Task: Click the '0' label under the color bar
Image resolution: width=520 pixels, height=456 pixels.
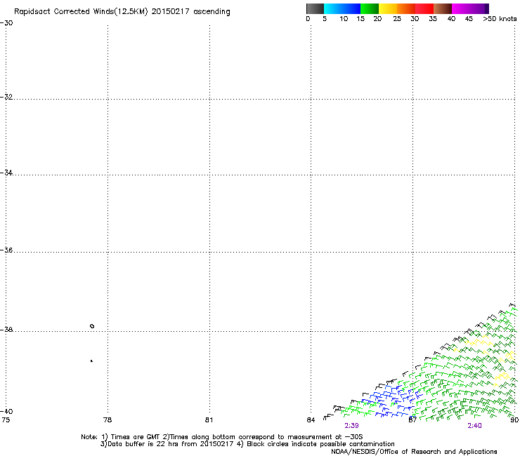Action: click(x=308, y=19)
